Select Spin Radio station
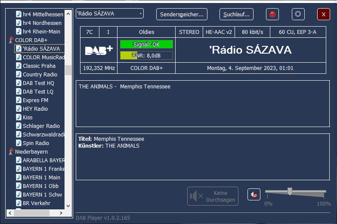Screen dimensions: 337x224 coord(36,143)
